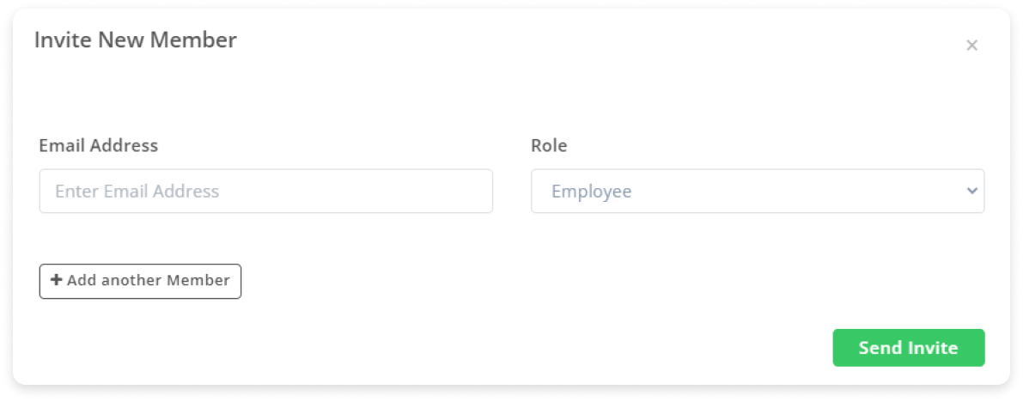This screenshot has width=1023, height=402.
Task: Click the Invite New Member heading
Action: tap(135, 40)
